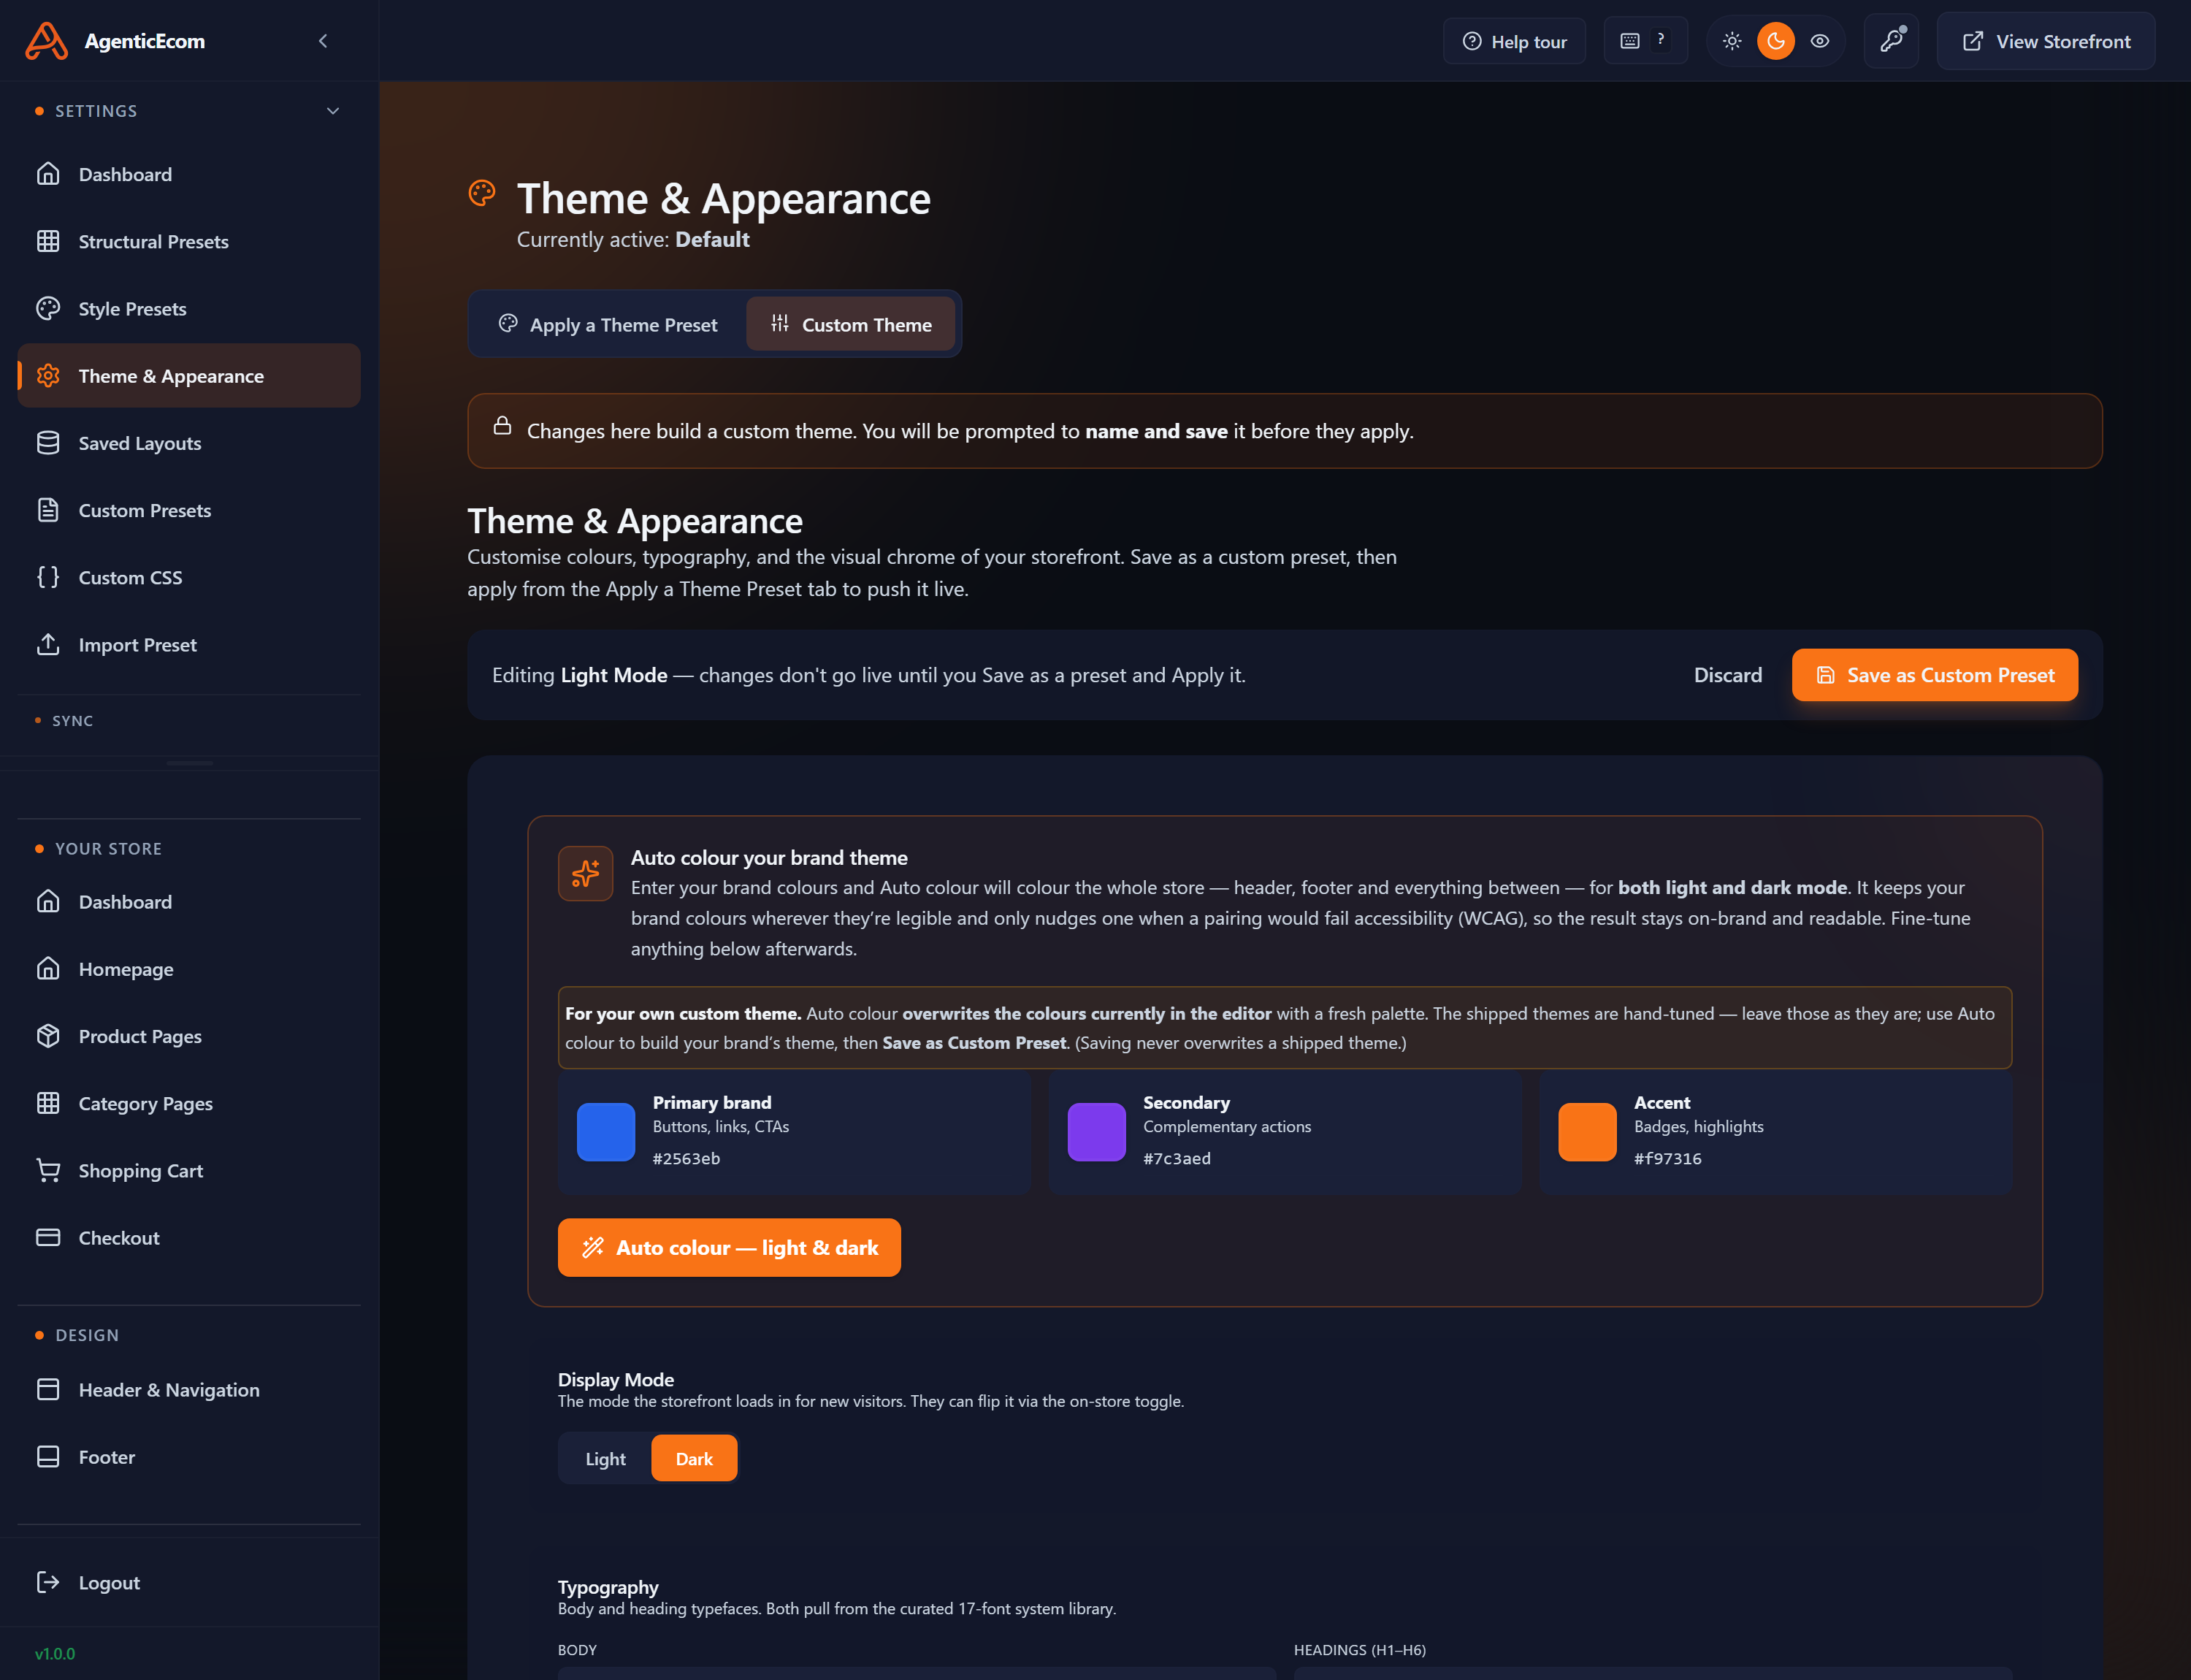Switch admin to light mode sun icon

pos(1732,41)
